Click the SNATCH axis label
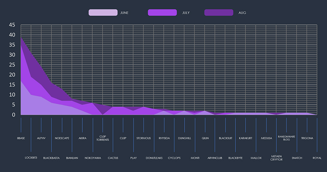The height and width of the screenshot is (172, 327). pyautogui.click(x=297, y=158)
